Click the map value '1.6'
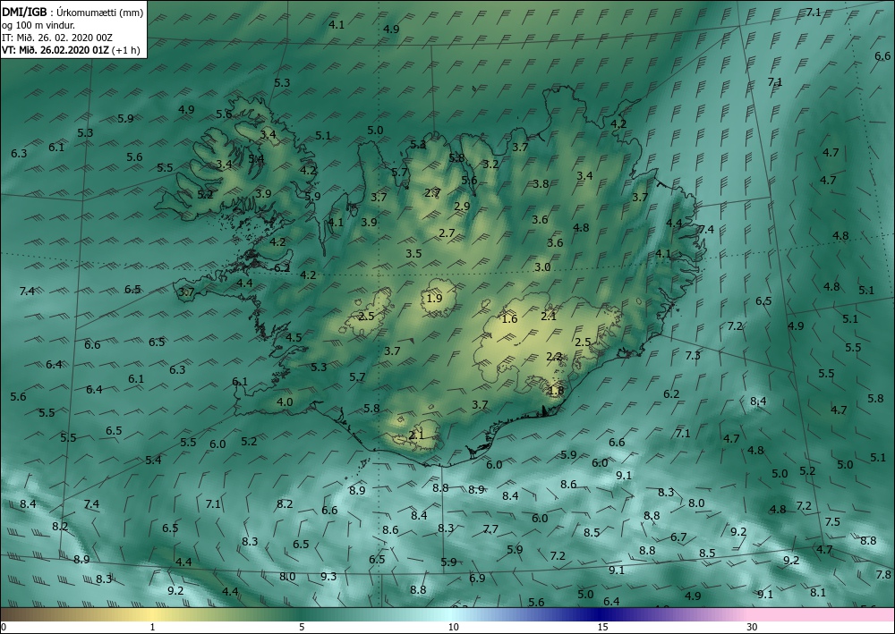Image resolution: width=895 pixels, height=634 pixels. [x=509, y=318]
